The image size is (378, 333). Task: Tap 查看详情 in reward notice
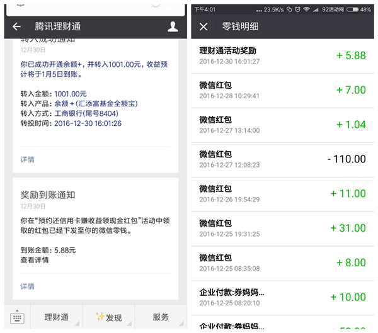(35, 260)
